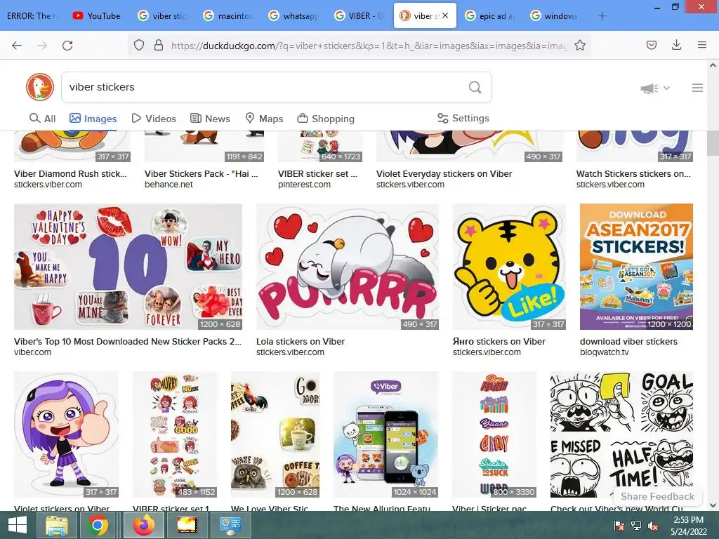
Task: Switch to the macintosh tab
Action: [227, 15]
